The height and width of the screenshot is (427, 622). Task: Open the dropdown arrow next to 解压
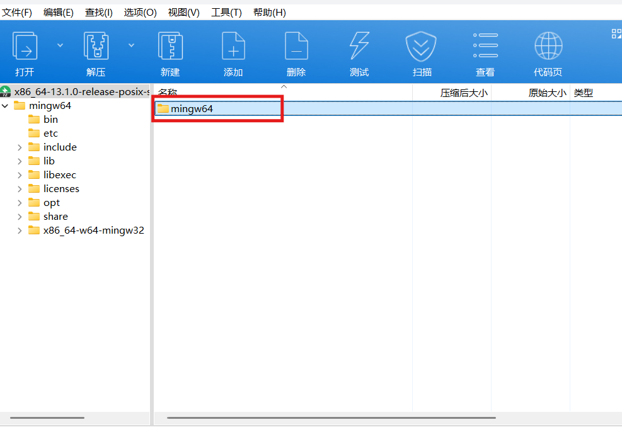click(x=130, y=45)
